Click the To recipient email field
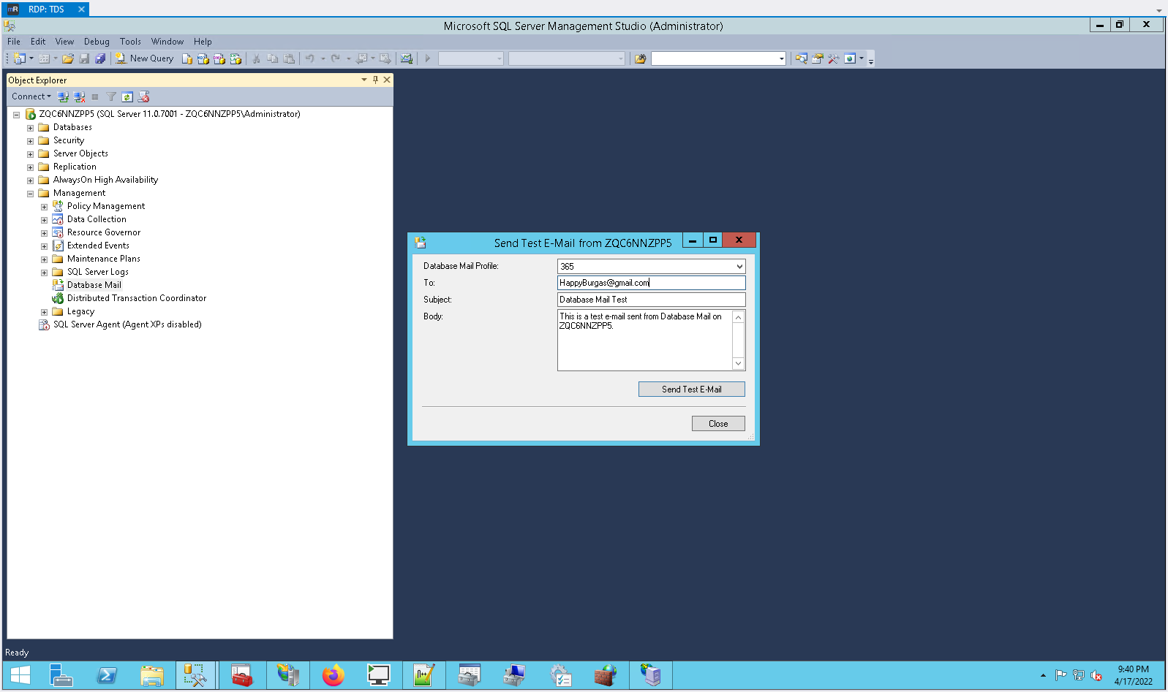This screenshot has height=692, width=1168. 651,283
